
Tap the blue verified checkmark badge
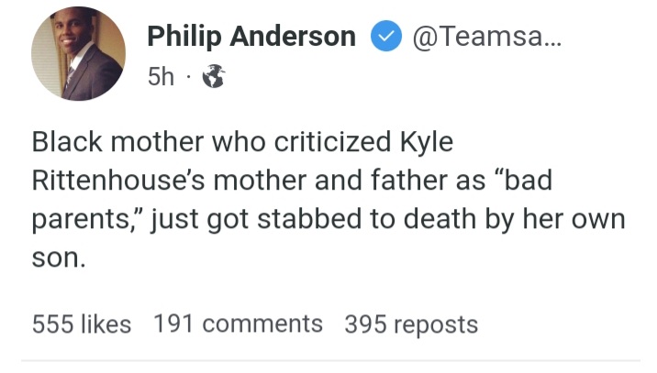tap(384, 36)
